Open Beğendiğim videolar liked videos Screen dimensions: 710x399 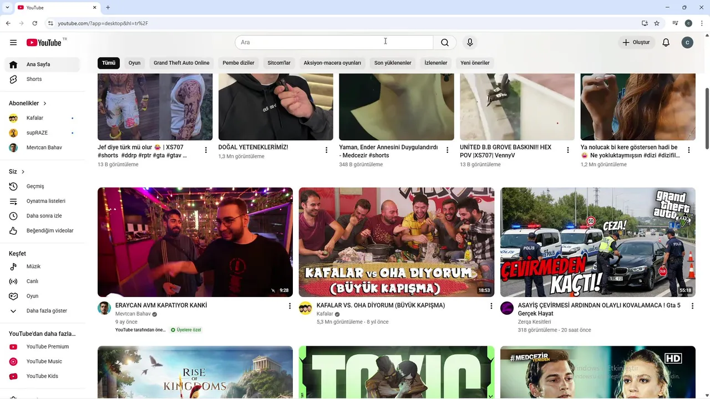point(42,231)
